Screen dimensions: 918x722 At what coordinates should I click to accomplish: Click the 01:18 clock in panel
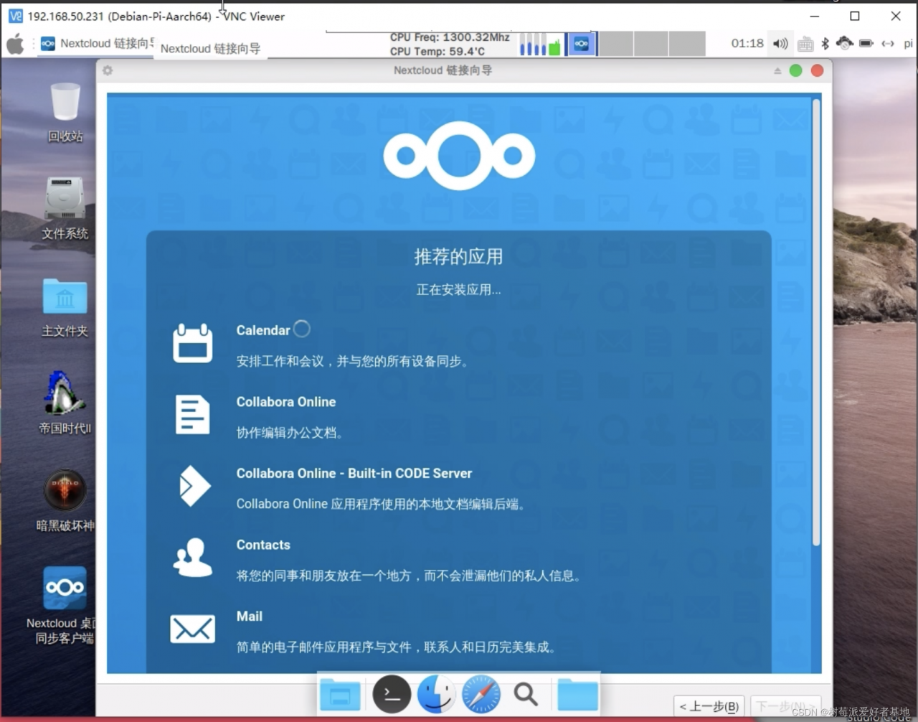747,44
